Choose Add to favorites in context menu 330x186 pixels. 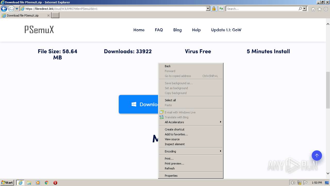click(x=191, y=134)
